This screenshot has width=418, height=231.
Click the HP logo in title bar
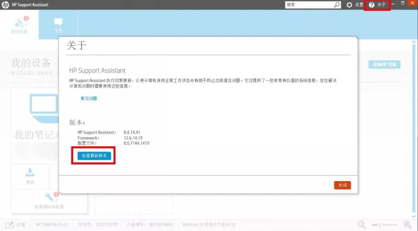point(5,5)
